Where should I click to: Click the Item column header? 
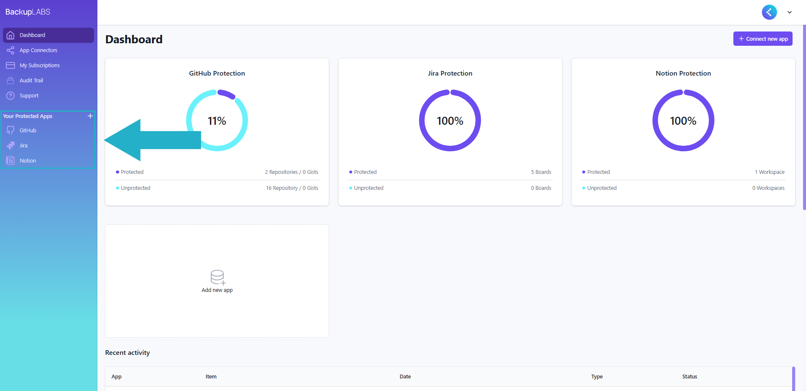[x=211, y=377]
